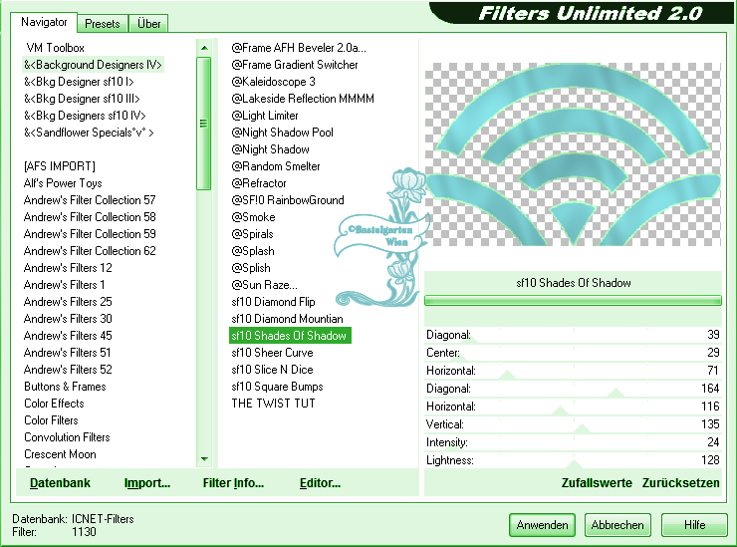Click the category list scrollbar thumb
The image size is (737, 547).
[203, 124]
